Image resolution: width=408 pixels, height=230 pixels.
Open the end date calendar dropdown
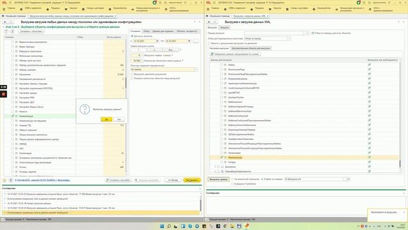[x=189, y=41]
